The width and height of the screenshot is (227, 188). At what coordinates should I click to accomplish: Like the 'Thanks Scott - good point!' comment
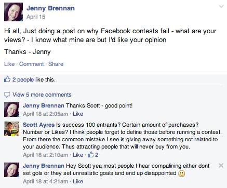coord(78,114)
